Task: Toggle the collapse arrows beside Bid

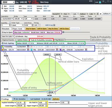Action: [x=2, y=6]
